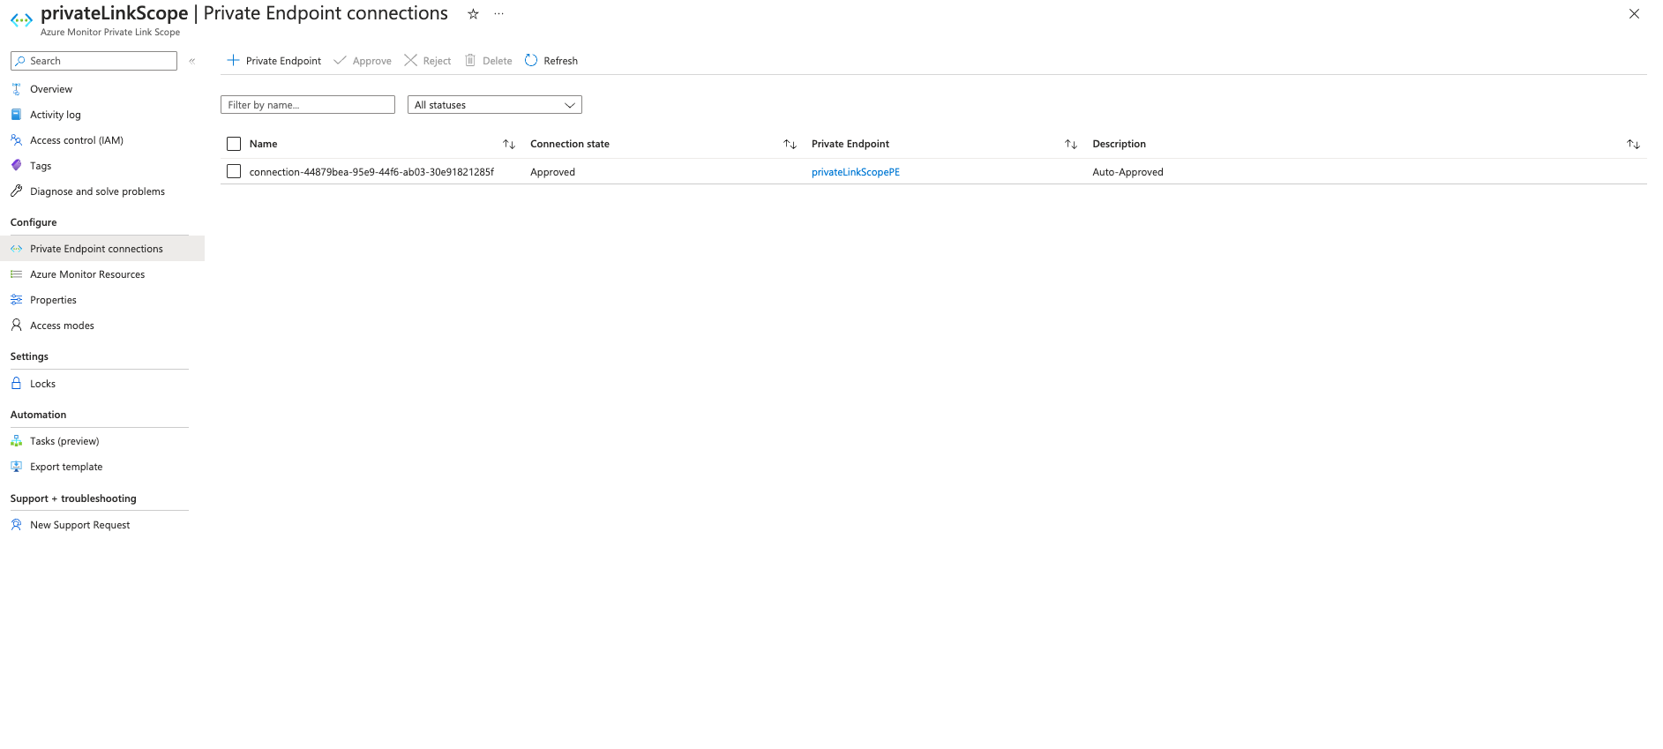Sort by Connection state column arrows
Image resolution: width=1663 pixels, height=749 pixels.
coord(790,144)
